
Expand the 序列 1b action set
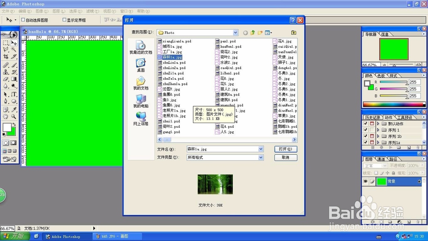[x=378, y=136]
